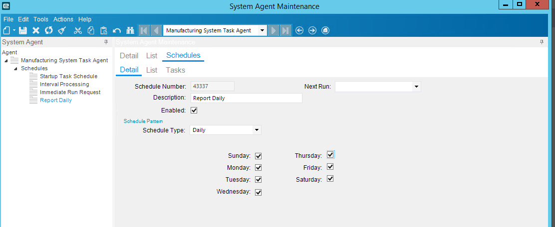Go to the Home page icon
The image size is (555, 227).
point(325,30)
